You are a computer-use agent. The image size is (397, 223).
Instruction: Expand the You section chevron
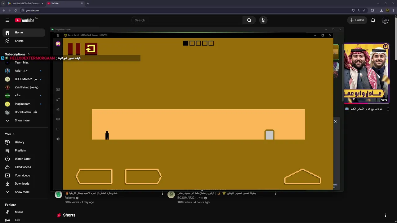tap(14, 134)
